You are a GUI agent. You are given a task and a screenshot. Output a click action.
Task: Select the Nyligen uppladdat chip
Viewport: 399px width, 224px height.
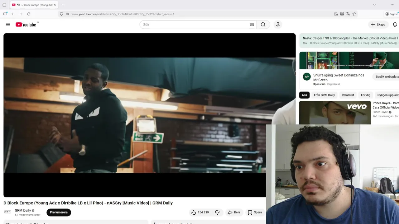pos(388,95)
